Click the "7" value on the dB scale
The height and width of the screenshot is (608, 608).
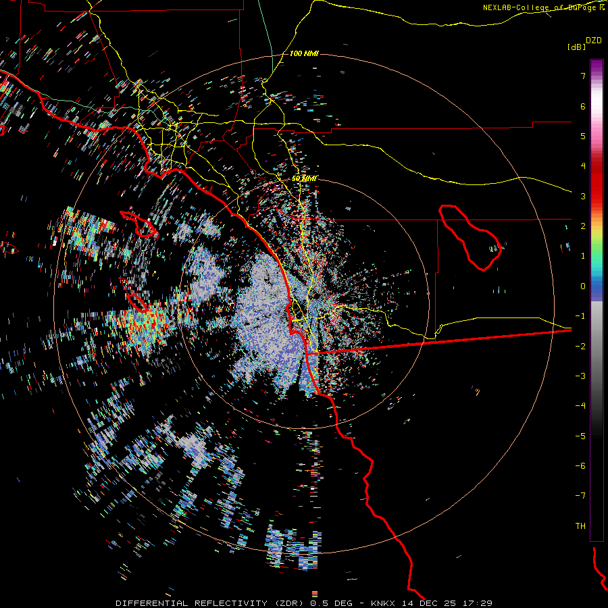click(583, 76)
